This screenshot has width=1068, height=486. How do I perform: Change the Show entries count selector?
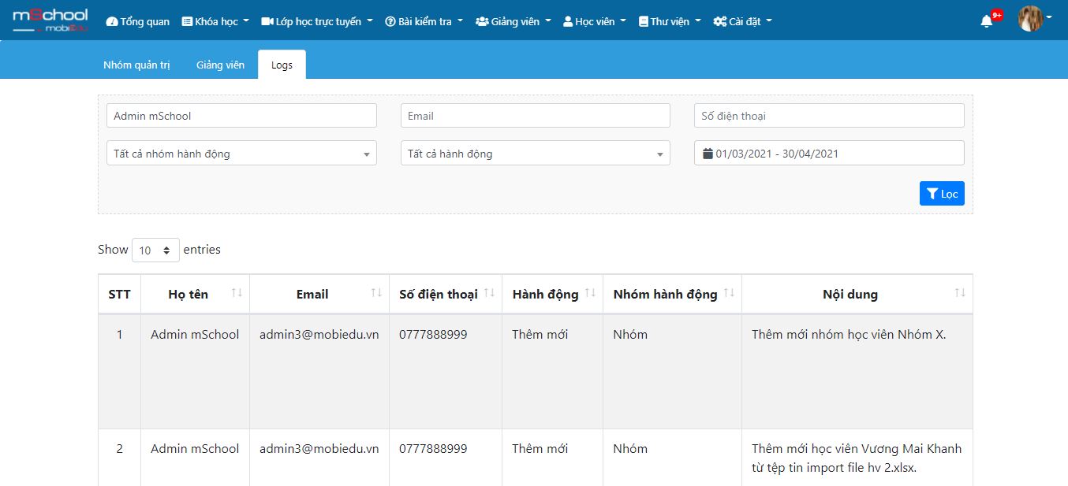tap(155, 250)
